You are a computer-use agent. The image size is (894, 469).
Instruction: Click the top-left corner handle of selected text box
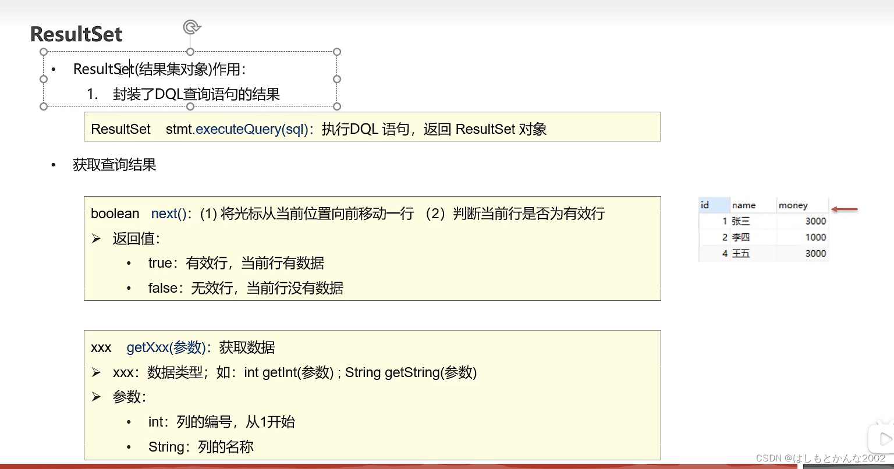pos(44,52)
